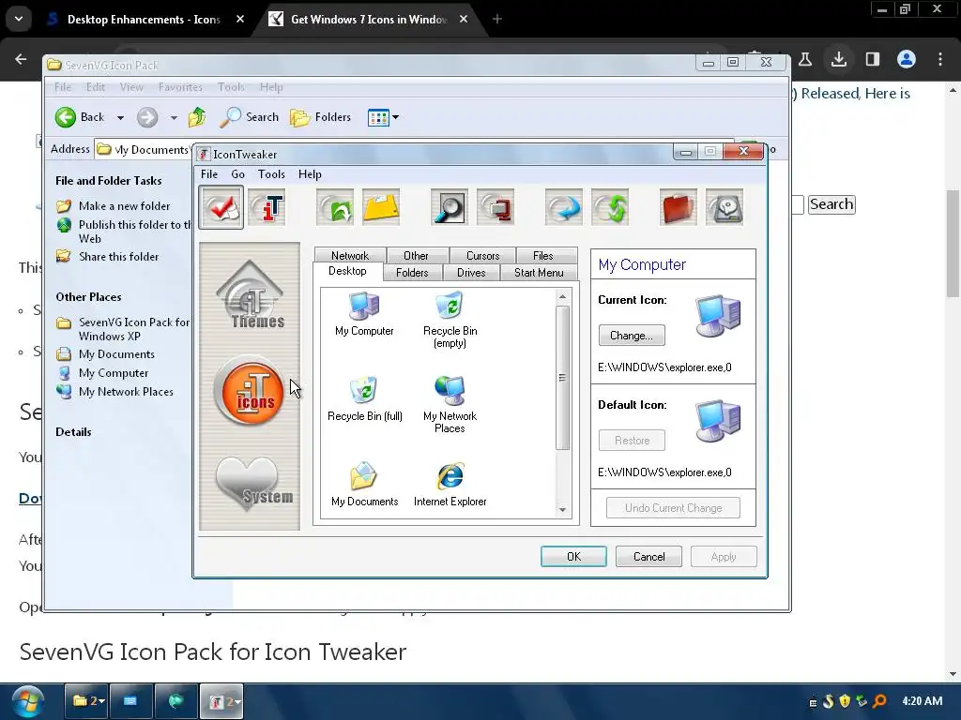Click the red iT logo toolbar icon
This screenshot has width=961, height=720.
(x=267, y=207)
